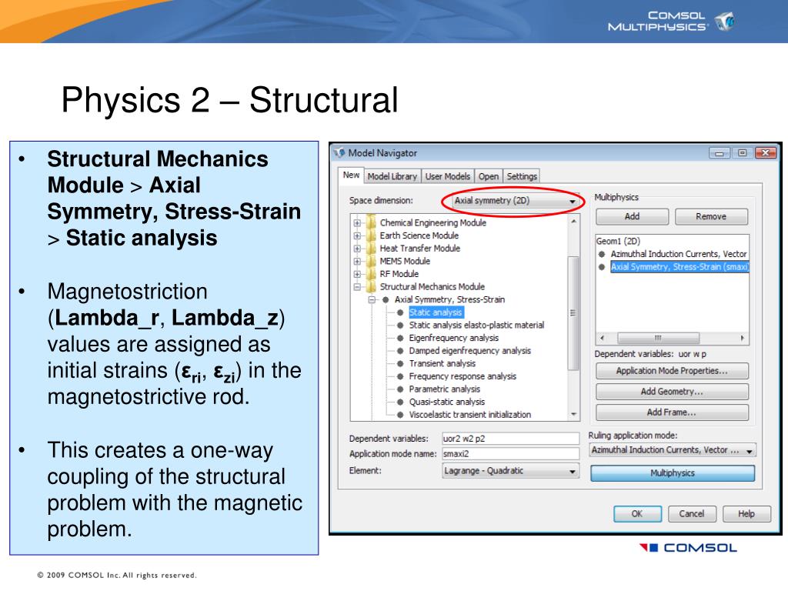Image resolution: width=788 pixels, height=591 pixels.
Task: Click the Multiphysics button
Action: pyautogui.click(x=673, y=473)
